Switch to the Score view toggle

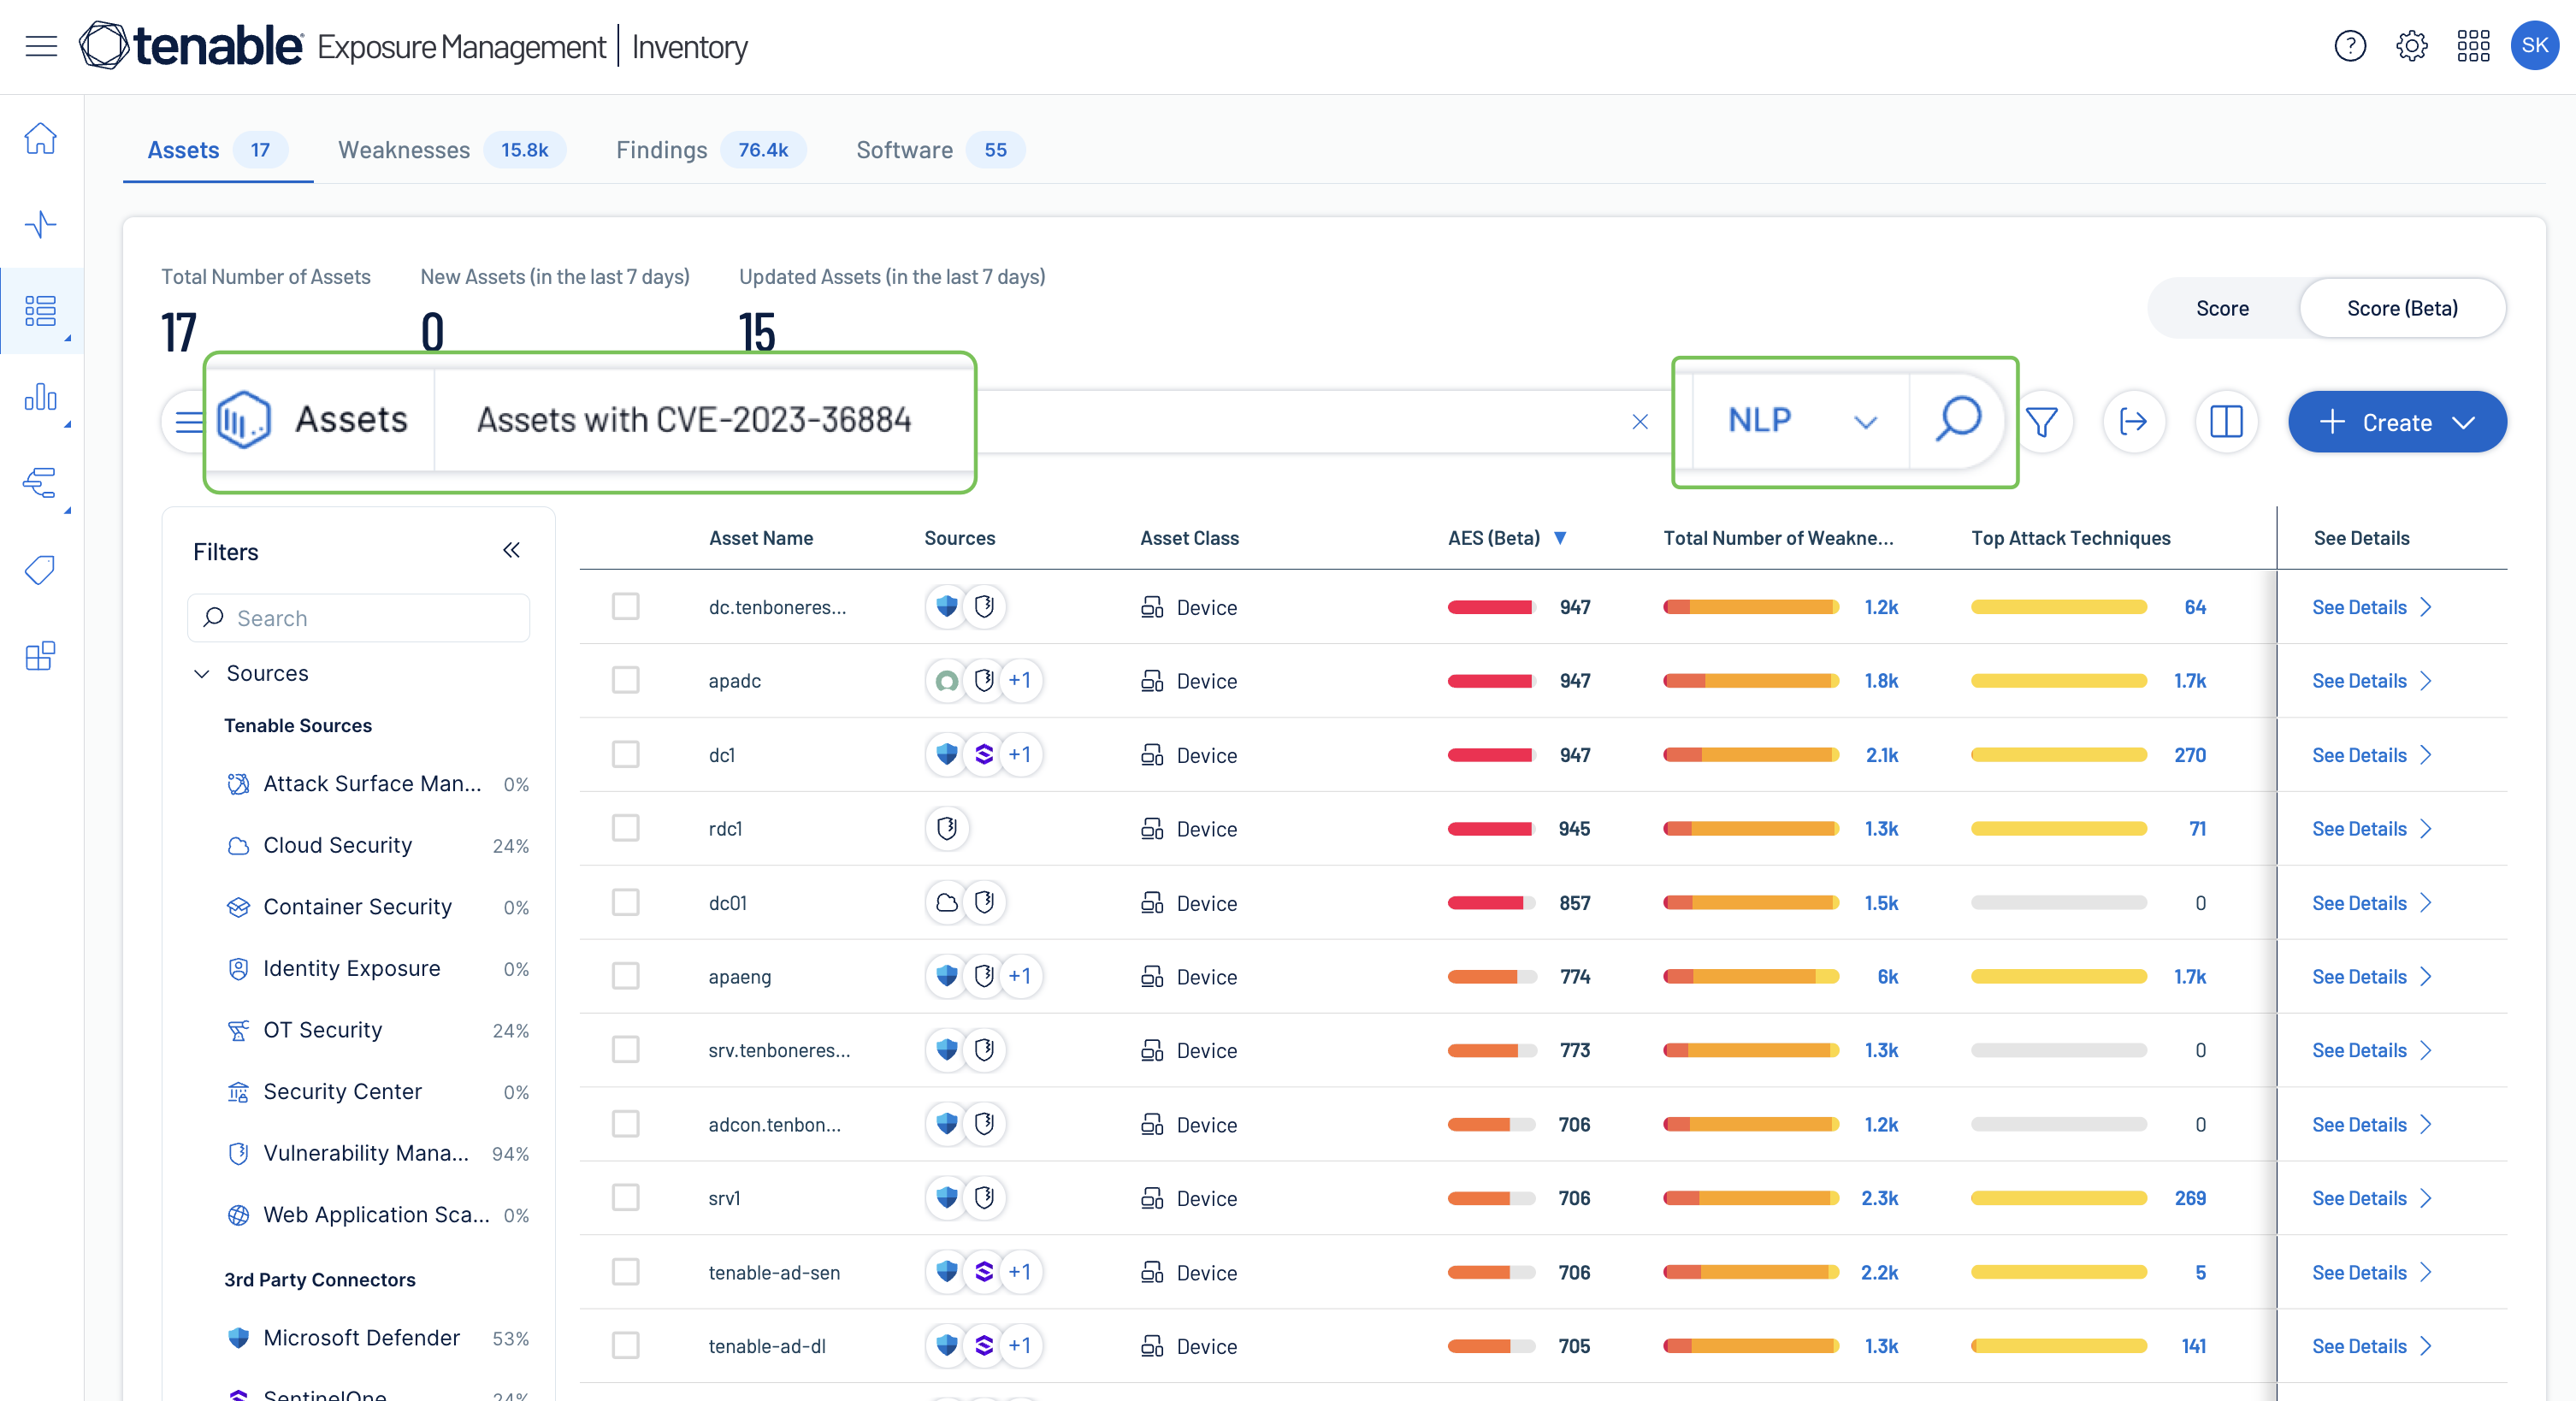2221,308
